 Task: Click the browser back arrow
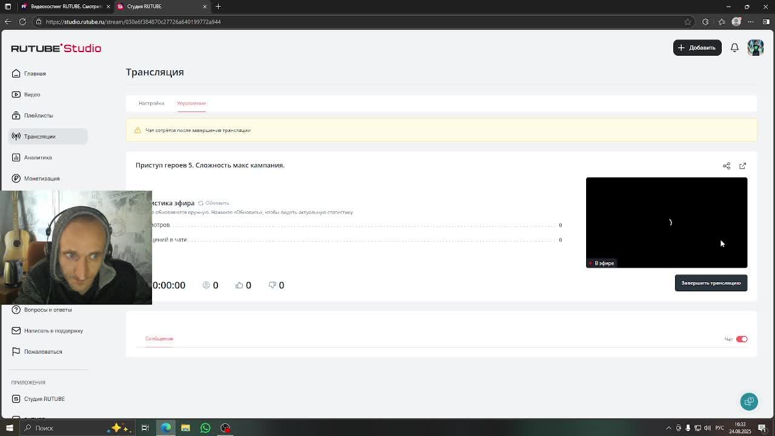(x=8, y=22)
